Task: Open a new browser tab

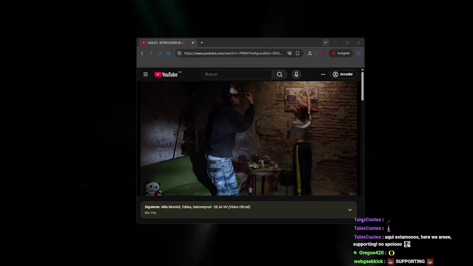Action: [x=201, y=43]
